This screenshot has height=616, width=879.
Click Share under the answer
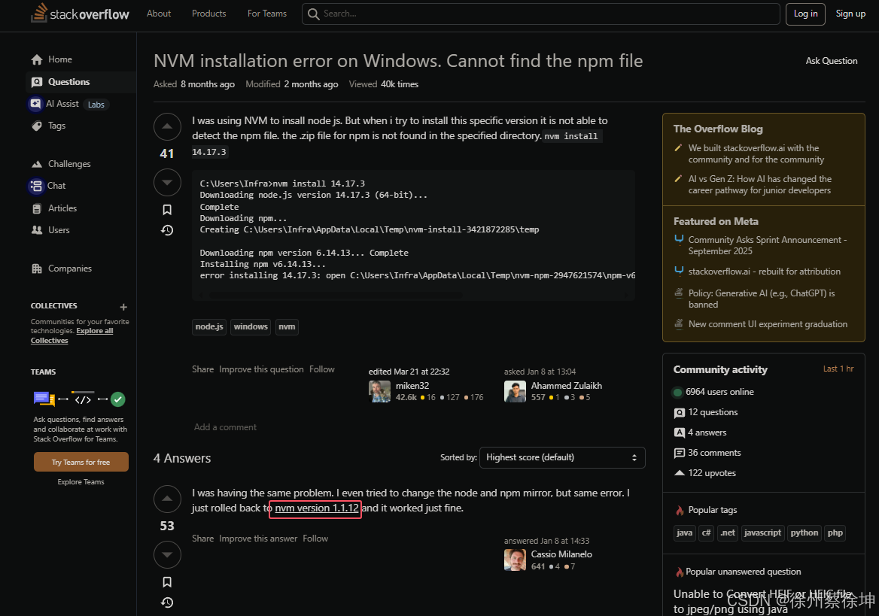click(x=203, y=538)
